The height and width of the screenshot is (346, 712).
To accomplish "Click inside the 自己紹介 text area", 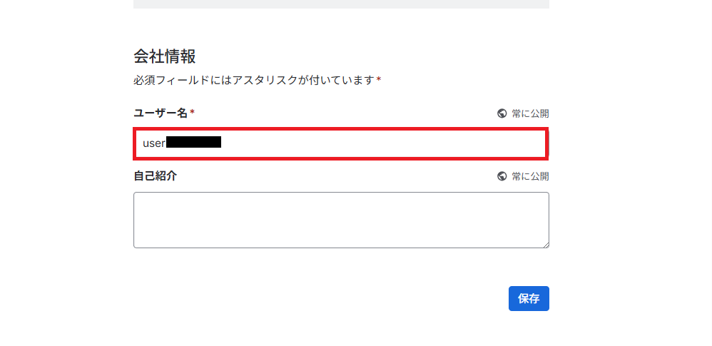I will point(341,220).
